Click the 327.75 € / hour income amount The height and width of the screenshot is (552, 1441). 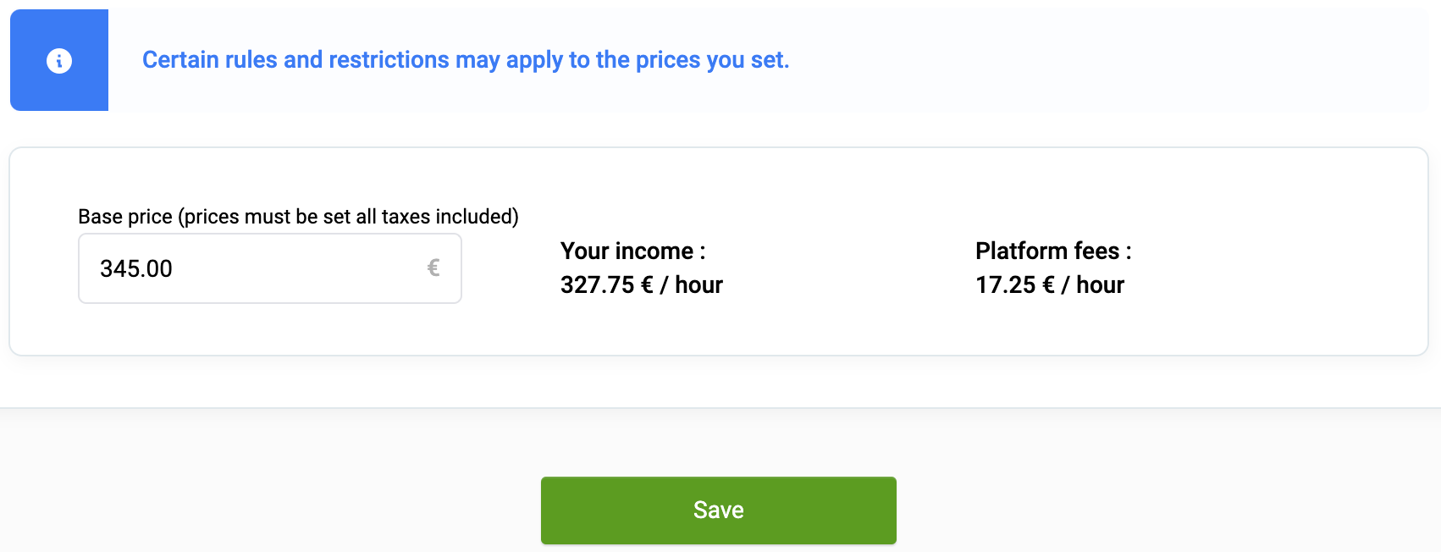(641, 285)
